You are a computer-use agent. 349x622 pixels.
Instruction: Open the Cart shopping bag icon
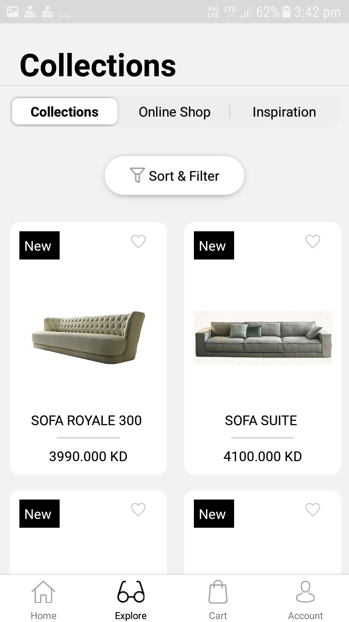tap(218, 592)
